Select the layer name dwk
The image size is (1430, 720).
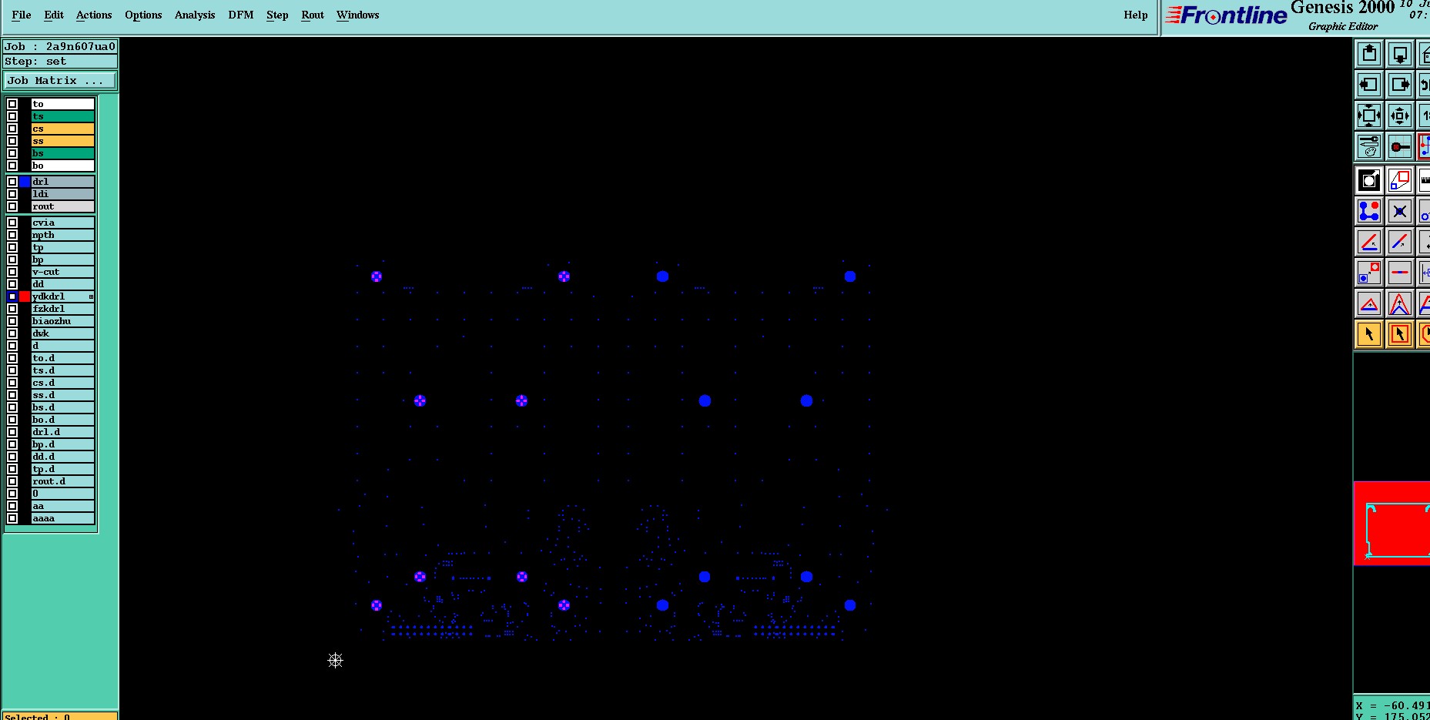click(62, 333)
